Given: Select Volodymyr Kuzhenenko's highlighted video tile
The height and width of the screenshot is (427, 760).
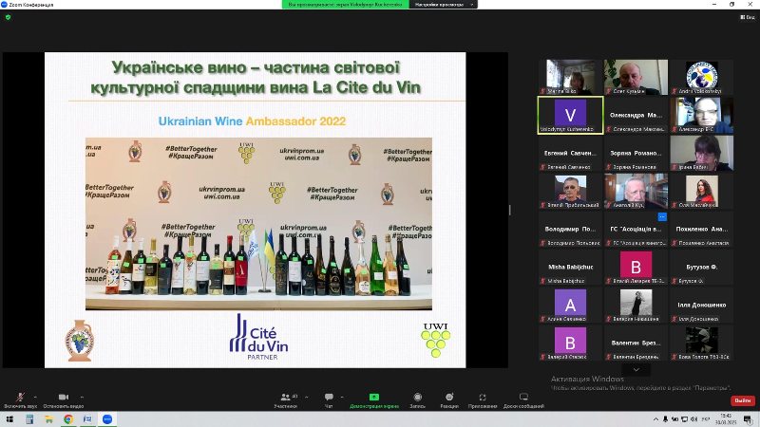Looking at the screenshot, I should click(x=571, y=115).
